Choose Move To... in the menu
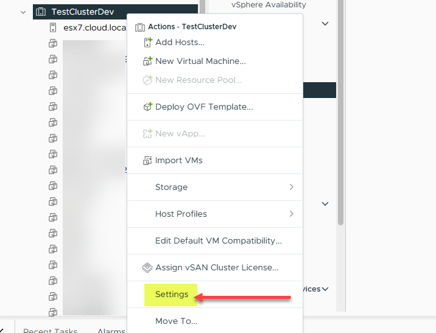This screenshot has height=333, width=436. (176, 321)
